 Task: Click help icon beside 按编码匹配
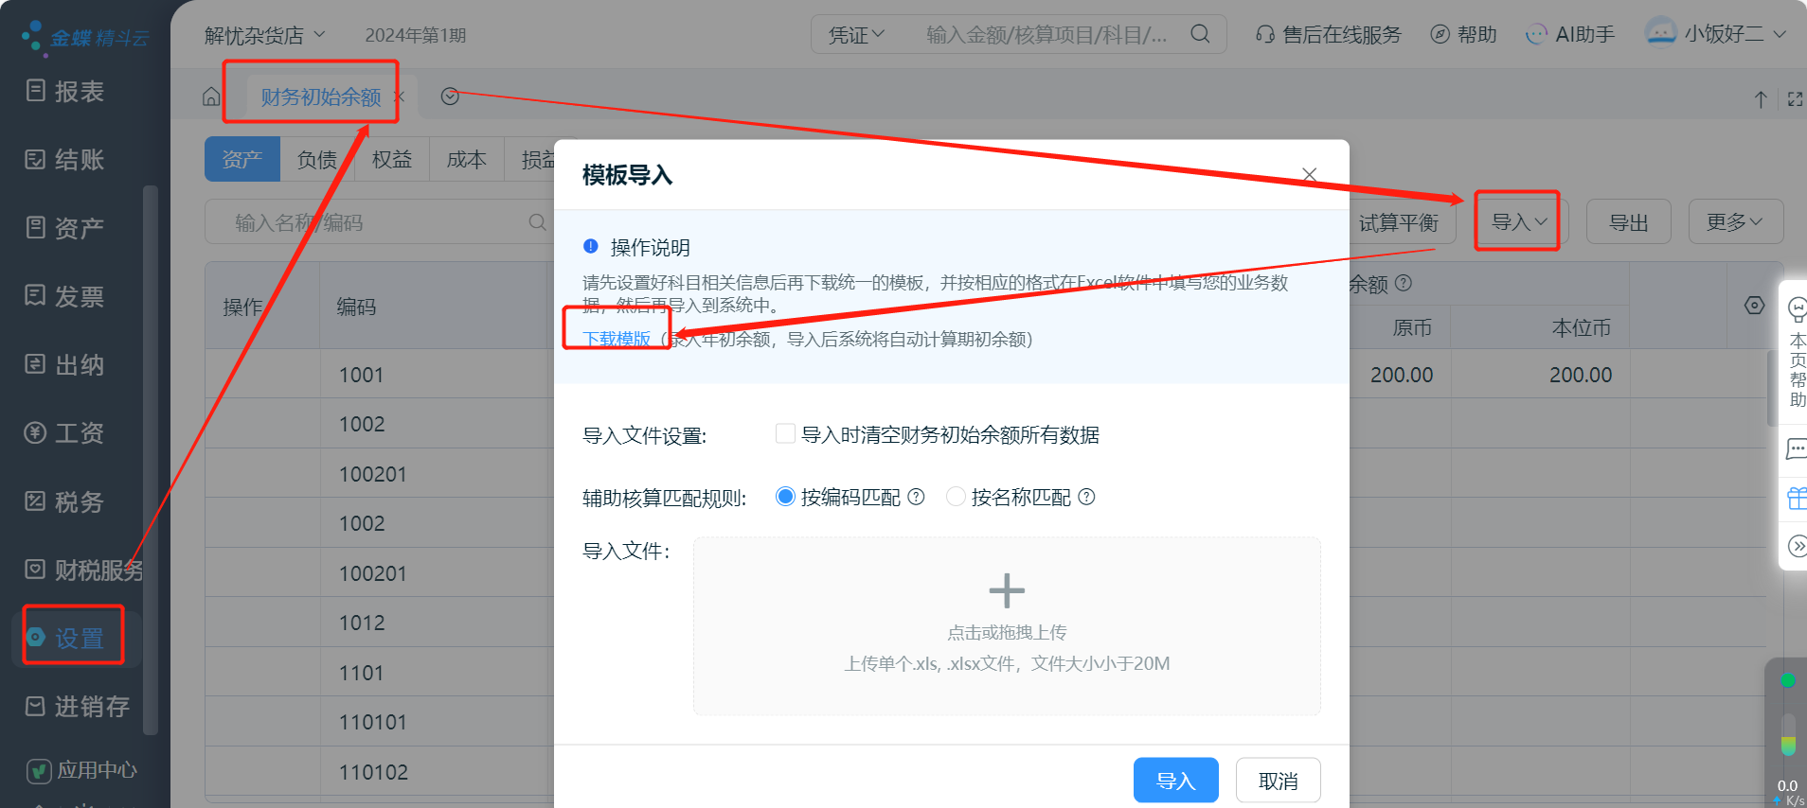click(x=916, y=497)
